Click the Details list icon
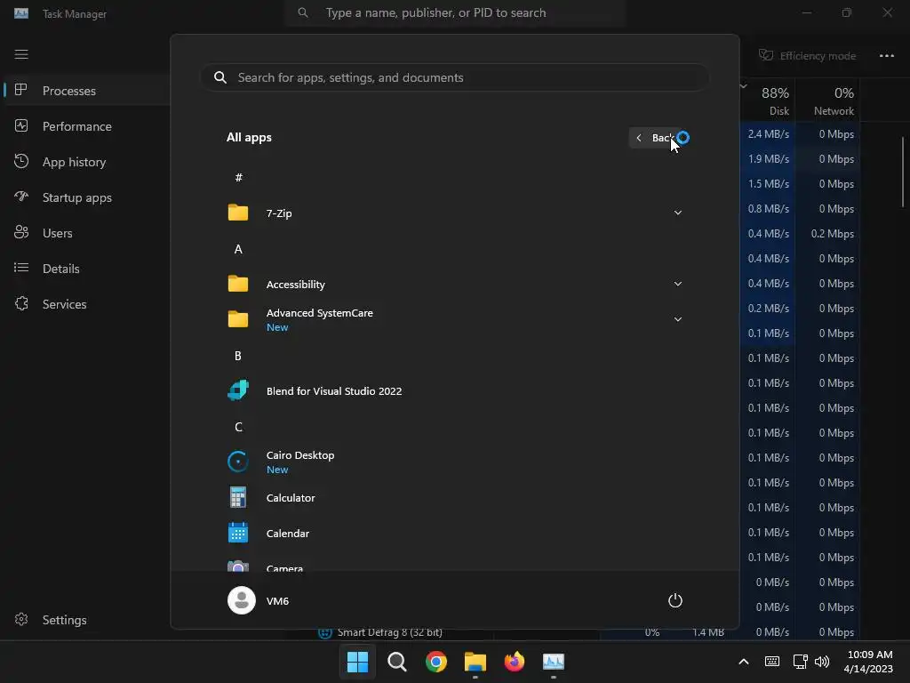This screenshot has width=910, height=683. click(21, 268)
